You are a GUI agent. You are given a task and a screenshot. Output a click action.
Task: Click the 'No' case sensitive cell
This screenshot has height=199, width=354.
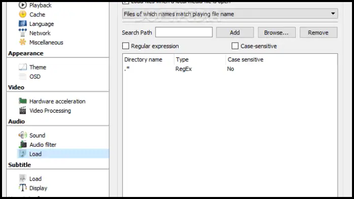pos(231,69)
